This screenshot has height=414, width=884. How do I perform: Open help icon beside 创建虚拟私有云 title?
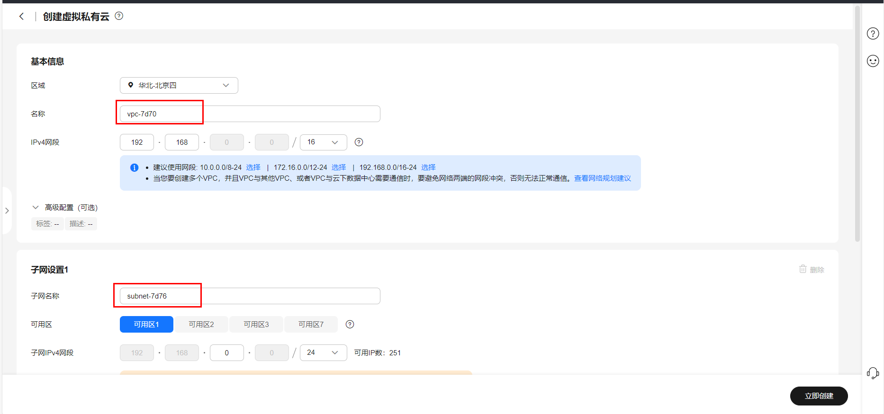pos(119,16)
